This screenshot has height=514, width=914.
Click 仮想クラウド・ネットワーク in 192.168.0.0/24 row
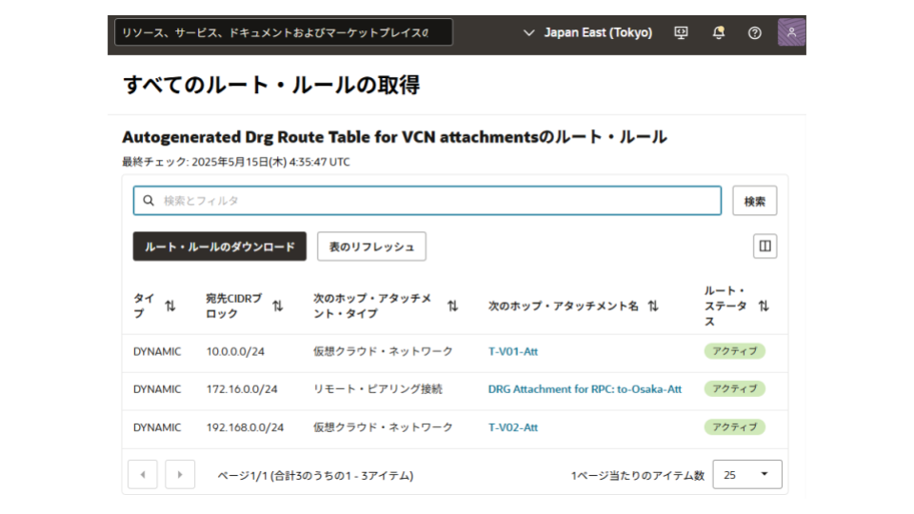click(383, 427)
